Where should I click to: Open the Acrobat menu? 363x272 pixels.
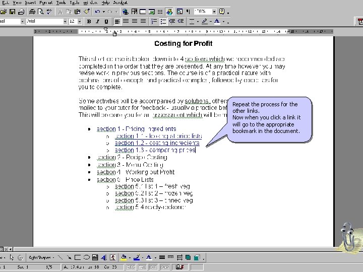pos(120,3)
